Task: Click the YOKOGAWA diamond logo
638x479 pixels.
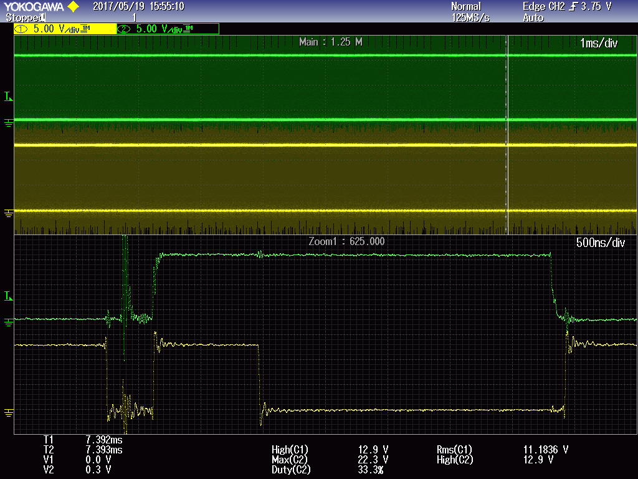Action: point(74,6)
